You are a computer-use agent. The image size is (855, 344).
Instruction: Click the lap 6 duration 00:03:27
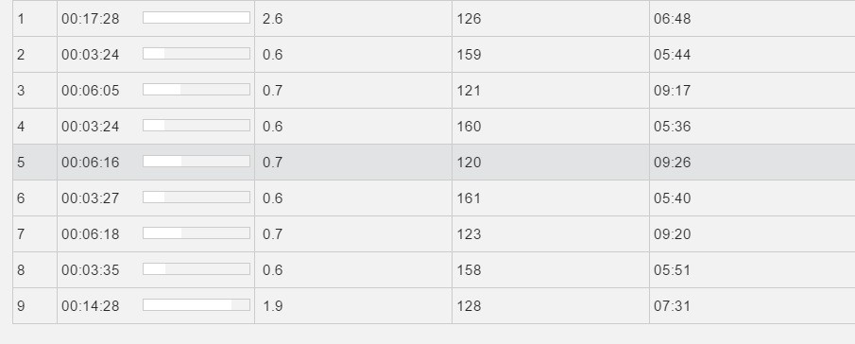coord(91,198)
